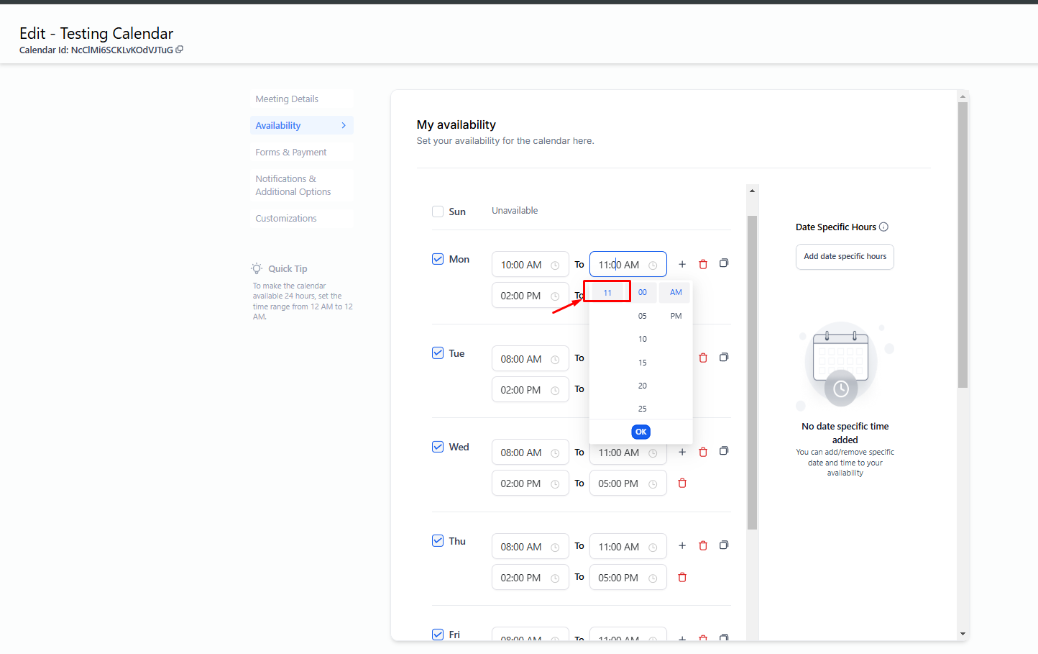Screen dimensions: 1038x654
Task: Delete Monday's first time slot
Action: pos(703,265)
